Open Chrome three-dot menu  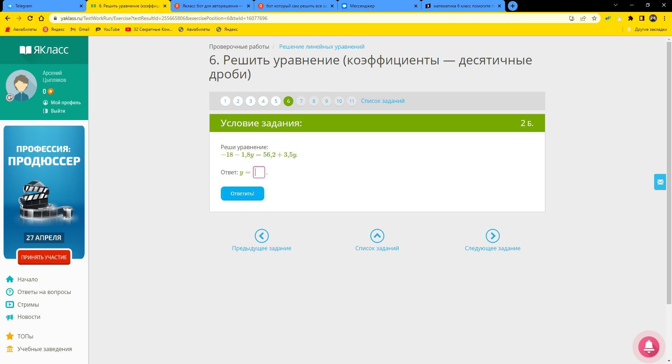click(664, 18)
